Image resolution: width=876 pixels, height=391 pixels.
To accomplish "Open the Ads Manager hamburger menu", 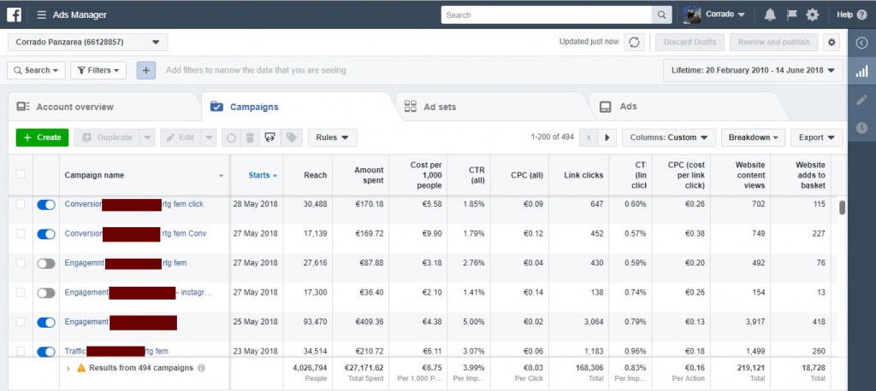I will click(41, 15).
